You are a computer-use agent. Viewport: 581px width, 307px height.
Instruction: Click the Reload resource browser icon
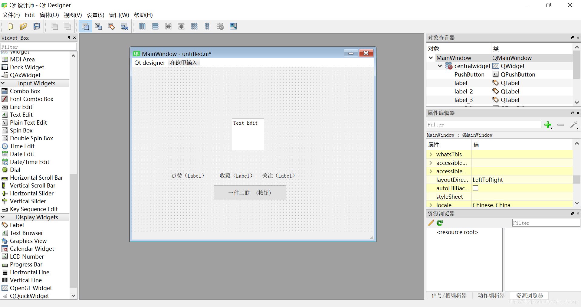click(x=439, y=223)
